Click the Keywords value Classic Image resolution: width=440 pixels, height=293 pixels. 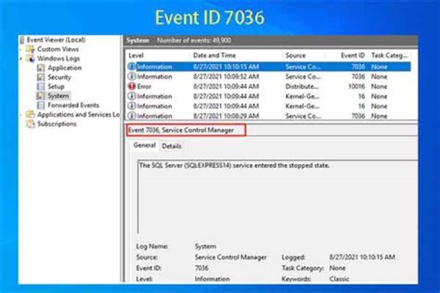pyautogui.click(x=339, y=279)
